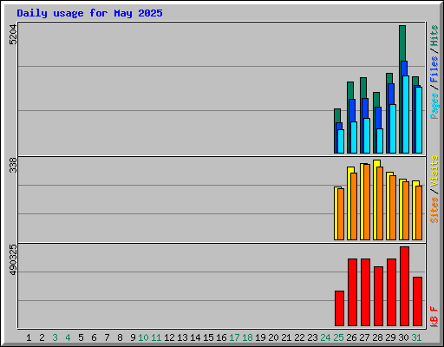Click the 338 visits axis value
The width and height of the screenshot is (444, 347).
click(x=13, y=165)
